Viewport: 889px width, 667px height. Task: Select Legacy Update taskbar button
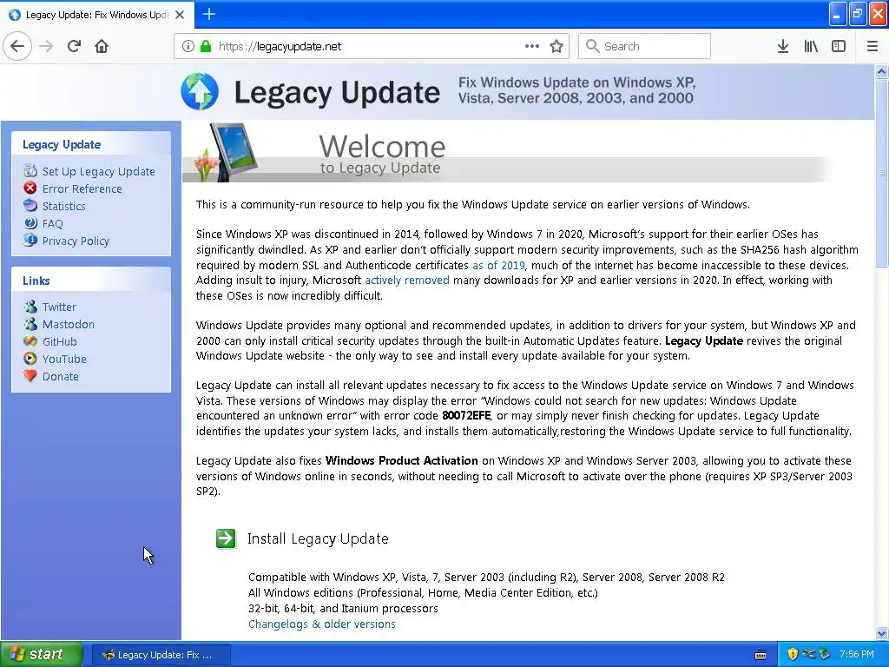point(161,655)
